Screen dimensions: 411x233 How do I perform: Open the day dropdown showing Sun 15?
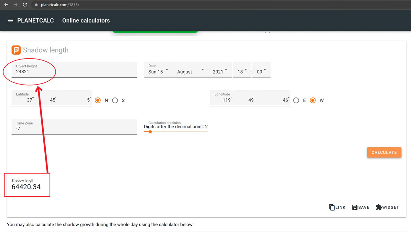click(158, 71)
